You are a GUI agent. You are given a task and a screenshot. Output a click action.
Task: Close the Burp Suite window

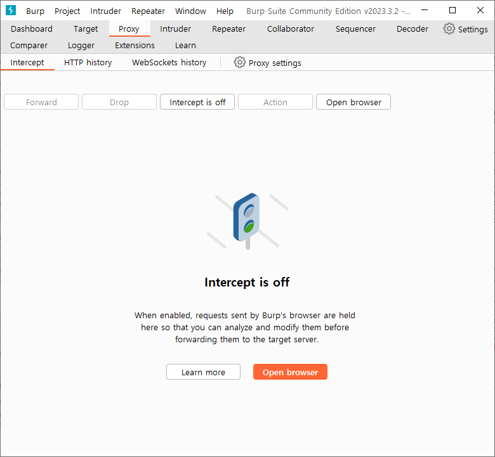tap(480, 10)
